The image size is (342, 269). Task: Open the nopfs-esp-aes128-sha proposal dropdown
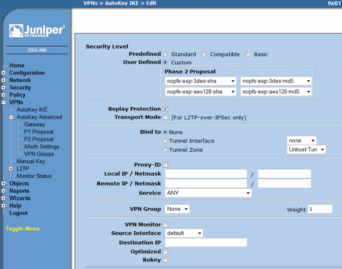pos(200,92)
